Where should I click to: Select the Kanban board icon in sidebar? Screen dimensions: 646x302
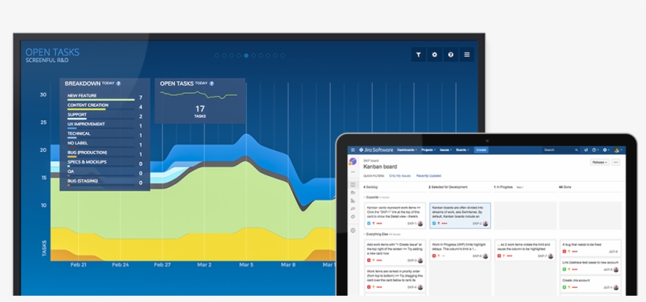[353, 185]
